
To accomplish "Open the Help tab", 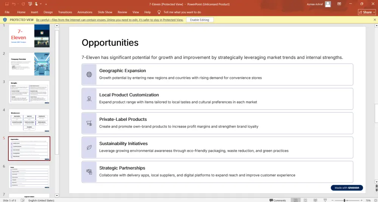I will (x=147, y=12).
